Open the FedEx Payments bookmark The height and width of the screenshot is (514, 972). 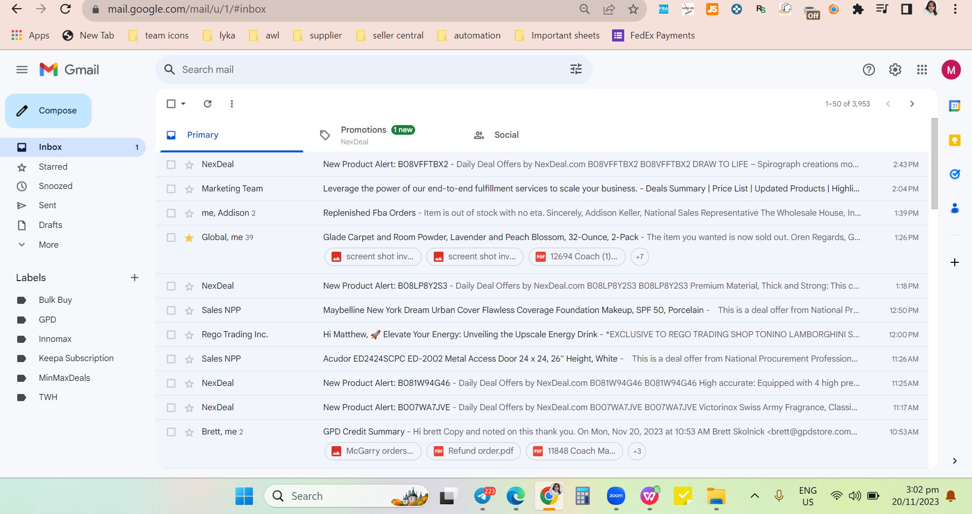point(654,35)
